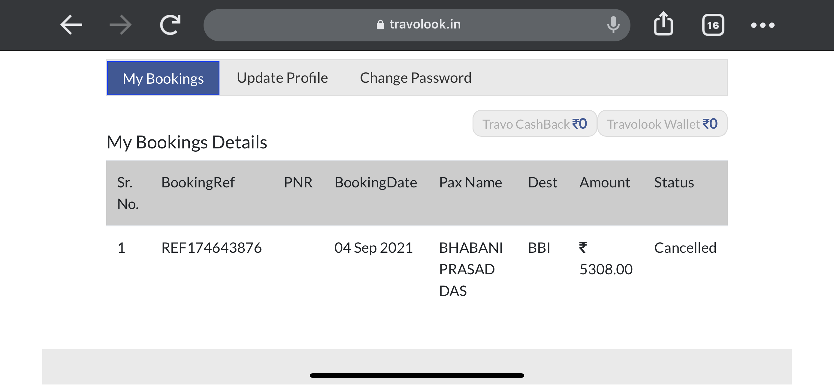Screen dimensions: 834x385
Task: Click booking reference REF174643876
Action: 211,248
